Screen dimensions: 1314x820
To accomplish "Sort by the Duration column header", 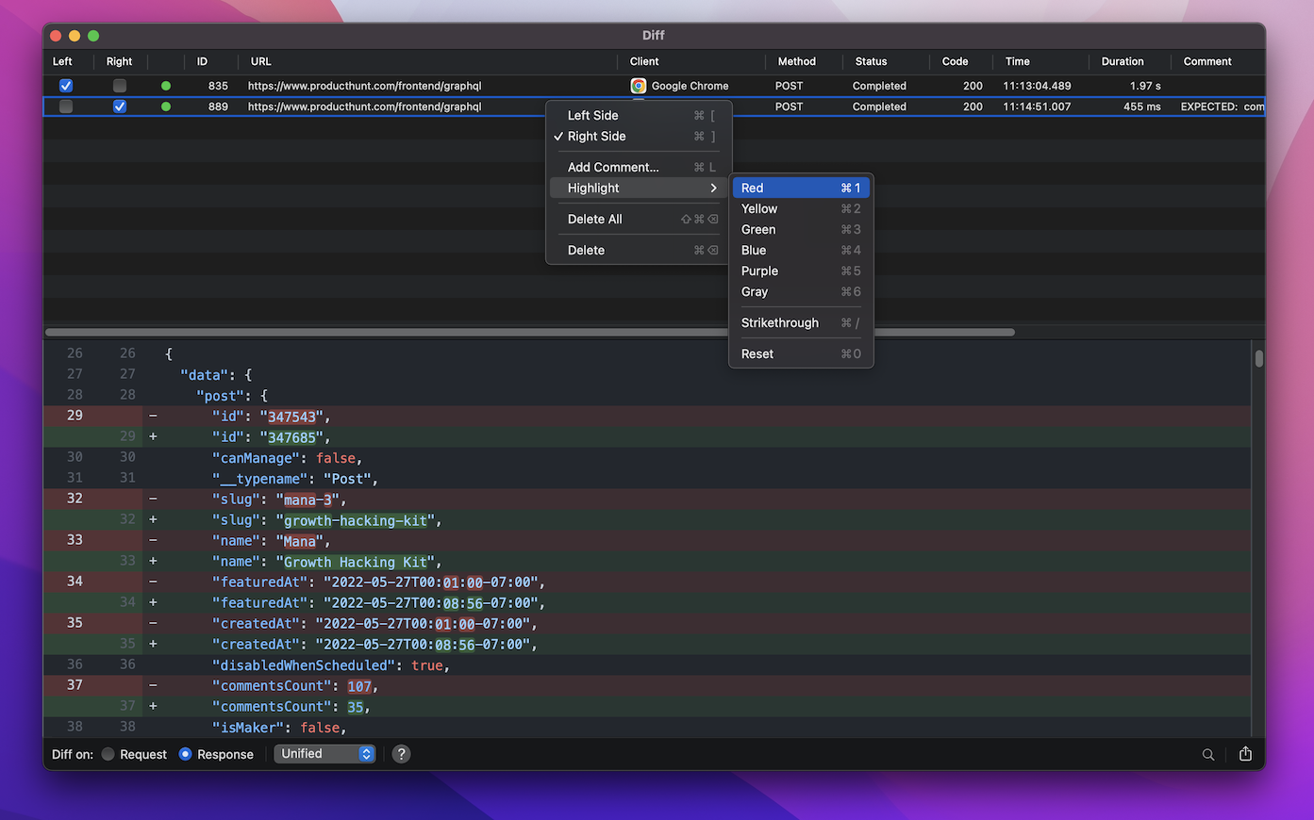I will 1123,61.
